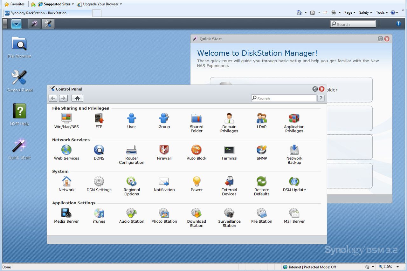Open File Browser desktop shortcut
407x271 pixels.
(19, 47)
